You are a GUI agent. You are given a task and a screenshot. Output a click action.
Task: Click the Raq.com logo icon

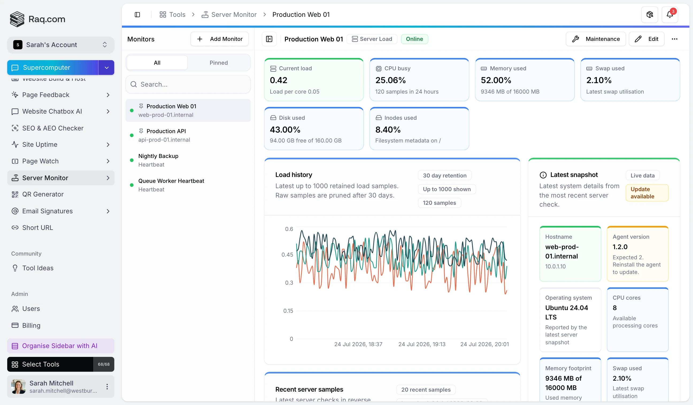(17, 19)
